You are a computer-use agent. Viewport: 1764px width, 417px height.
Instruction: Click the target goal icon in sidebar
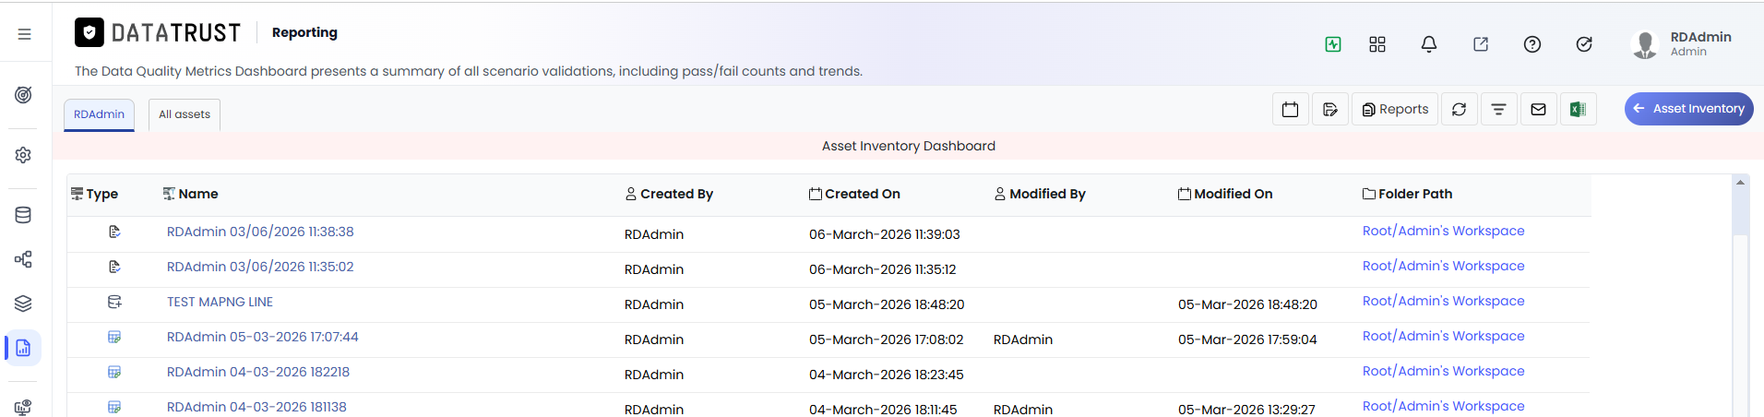24,95
